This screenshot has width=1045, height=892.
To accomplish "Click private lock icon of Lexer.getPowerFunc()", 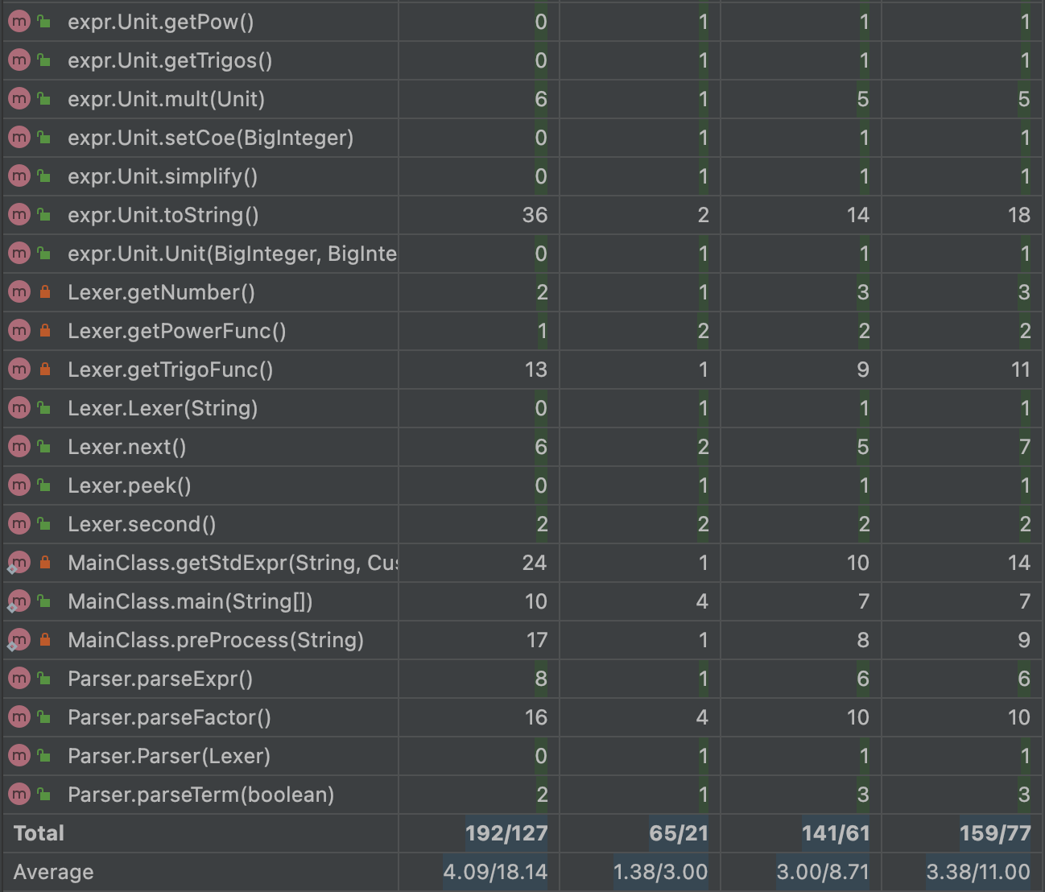I will click(45, 331).
